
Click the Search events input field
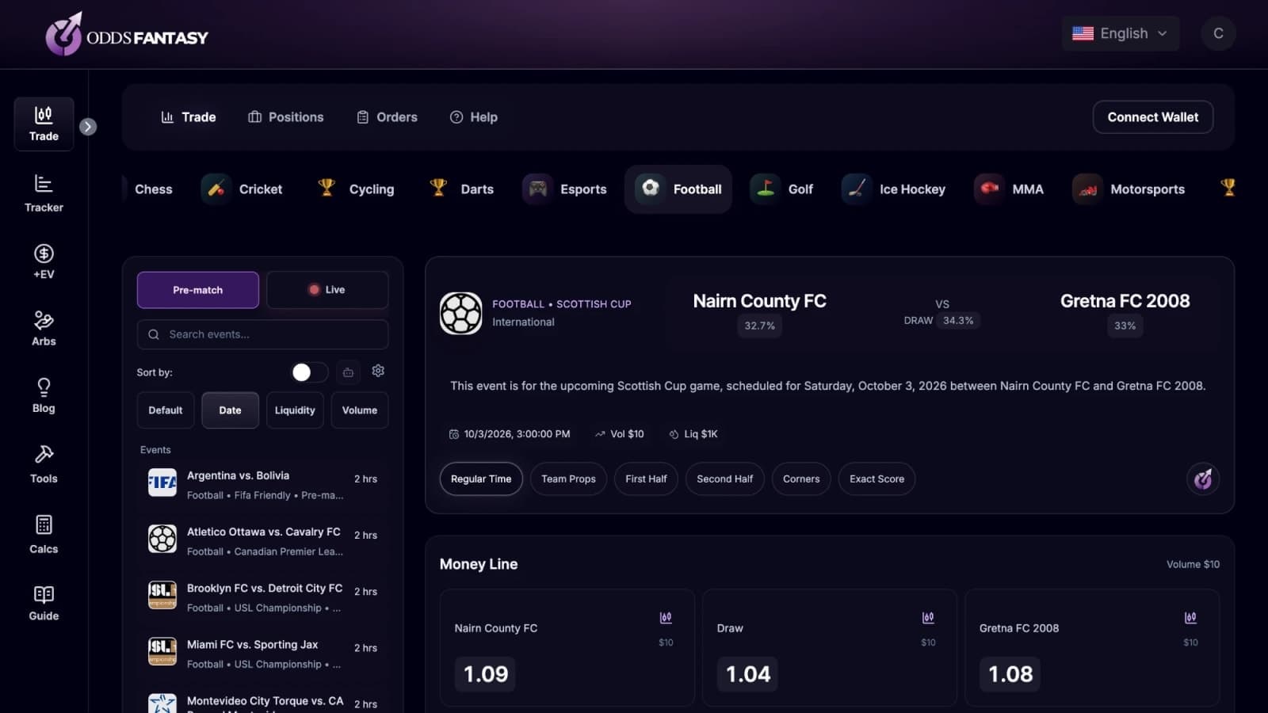pos(262,334)
